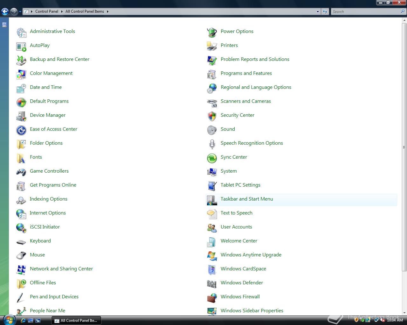The height and width of the screenshot is (325, 407).
Task: Refresh the Control Panel view
Action: tap(325, 12)
